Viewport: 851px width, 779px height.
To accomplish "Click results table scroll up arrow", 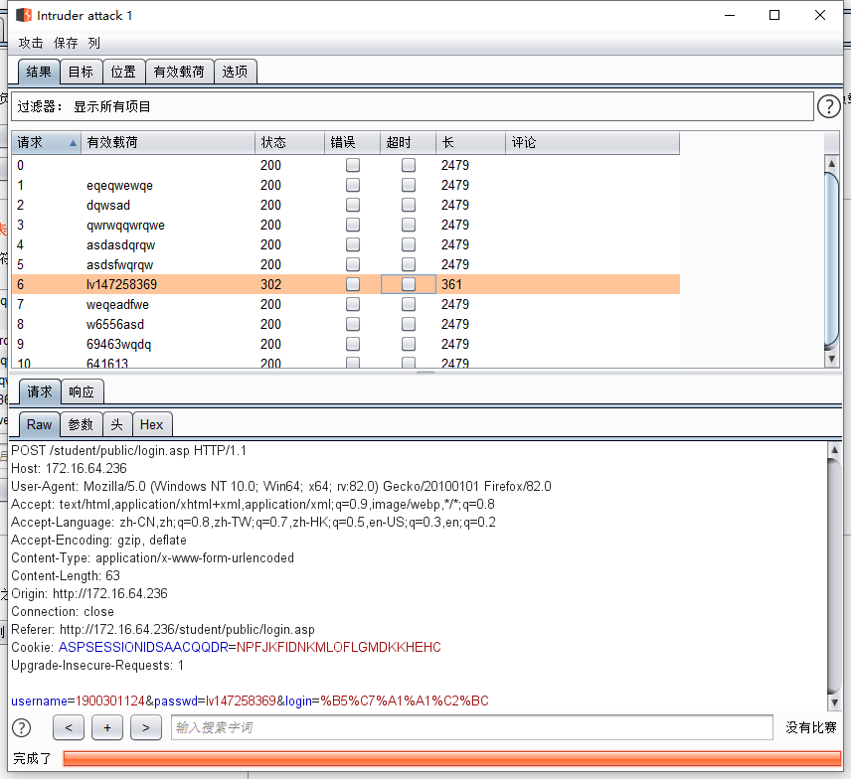I will pos(831,163).
